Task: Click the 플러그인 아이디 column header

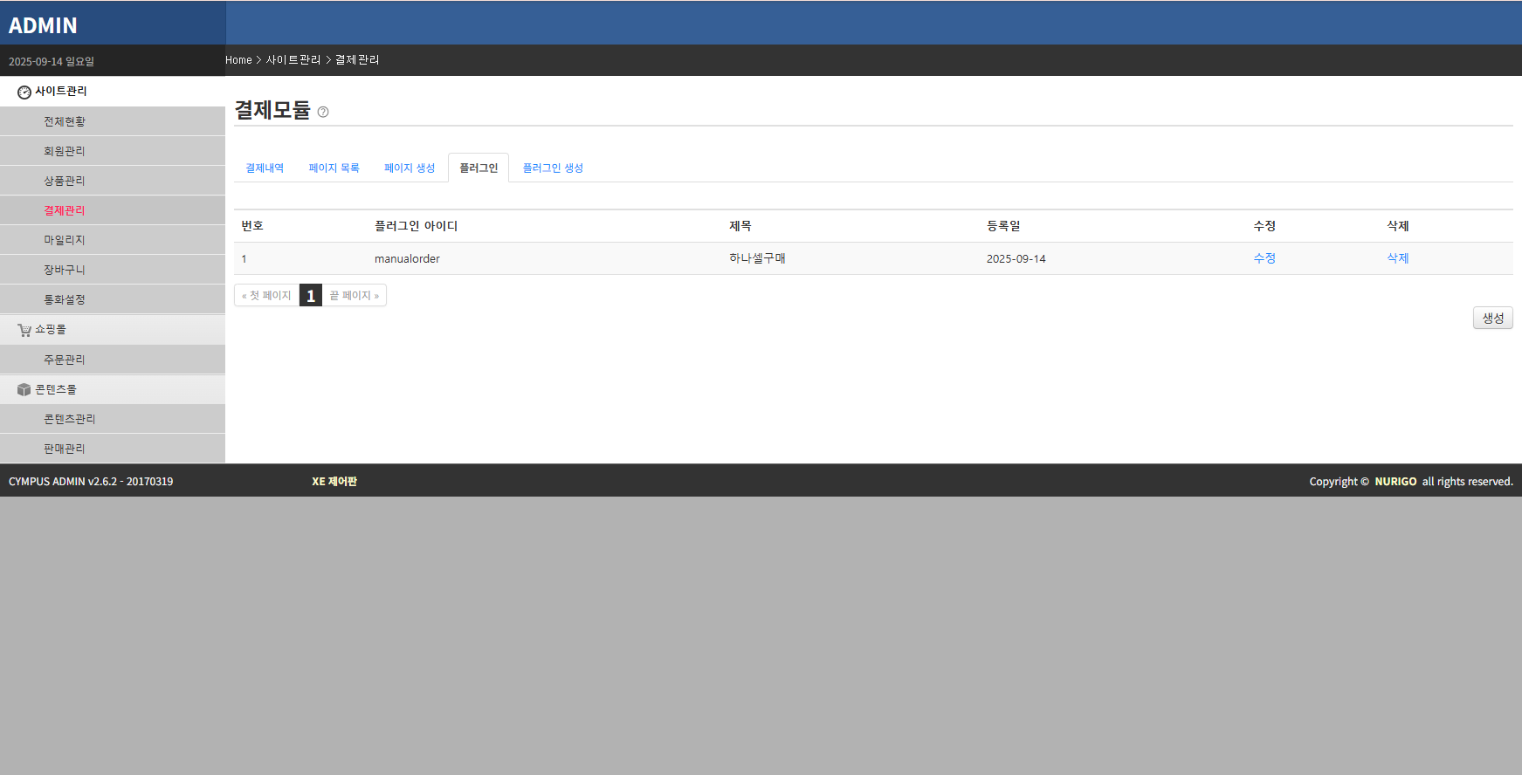Action: [x=416, y=226]
